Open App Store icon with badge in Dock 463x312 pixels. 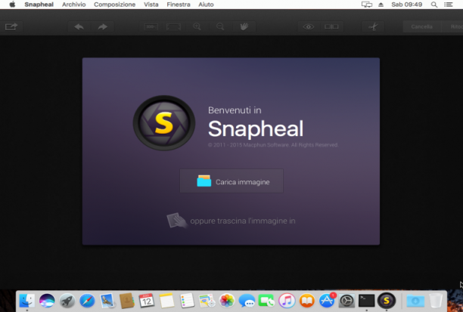click(x=327, y=300)
